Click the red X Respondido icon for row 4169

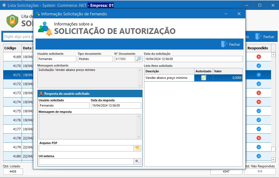[x=258, y=57]
